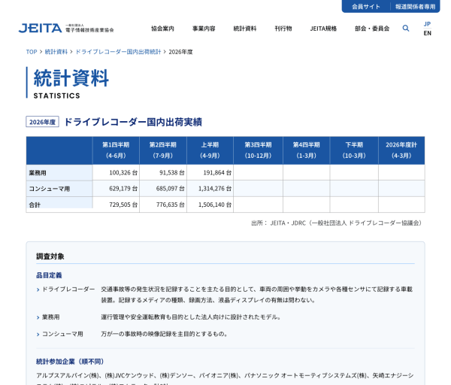Screen dimensions: 451x385
Task: Click the 業務用 definition term
Action: (51, 317)
